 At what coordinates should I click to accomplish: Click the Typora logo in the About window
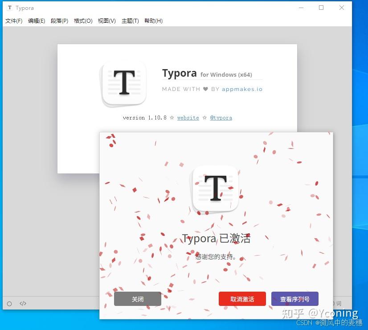point(123,83)
